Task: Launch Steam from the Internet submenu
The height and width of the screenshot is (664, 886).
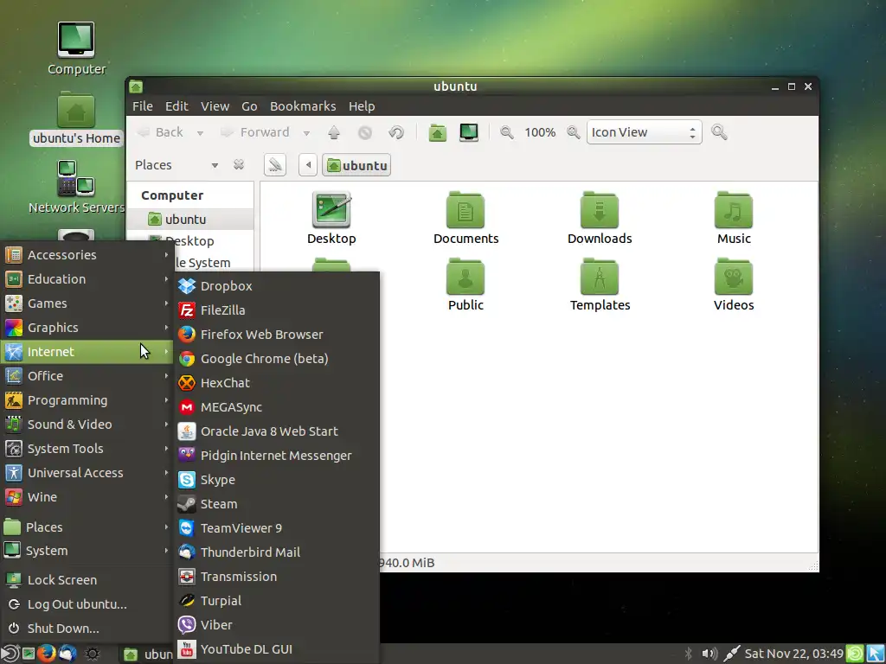Action: [x=277, y=504]
